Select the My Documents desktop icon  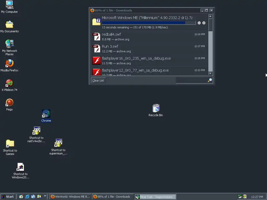pyautogui.click(x=9, y=27)
